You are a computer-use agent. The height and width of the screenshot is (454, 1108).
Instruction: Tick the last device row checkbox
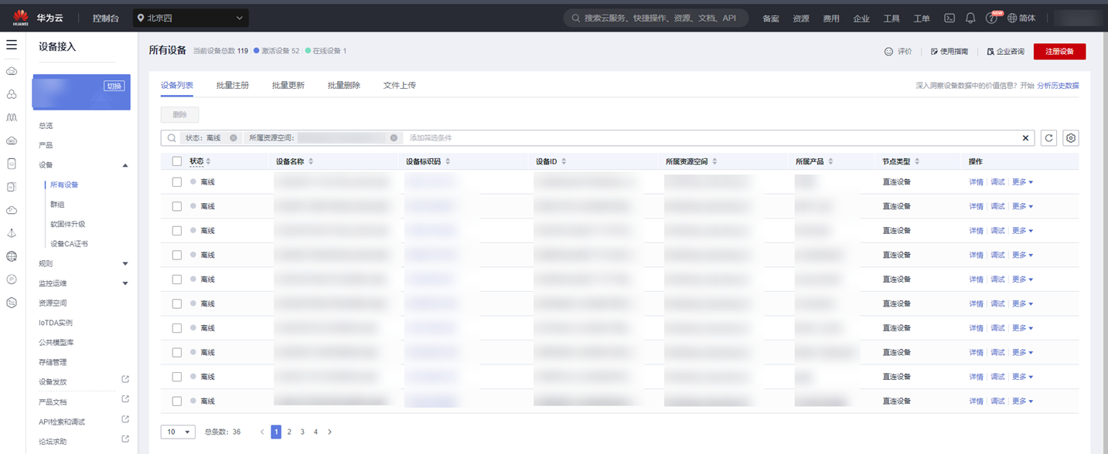(177, 401)
